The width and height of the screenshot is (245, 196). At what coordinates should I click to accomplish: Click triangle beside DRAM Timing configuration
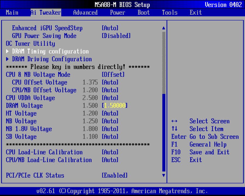point(7,51)
